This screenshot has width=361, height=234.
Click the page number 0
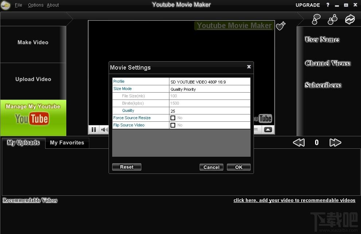tap(317, 143)
